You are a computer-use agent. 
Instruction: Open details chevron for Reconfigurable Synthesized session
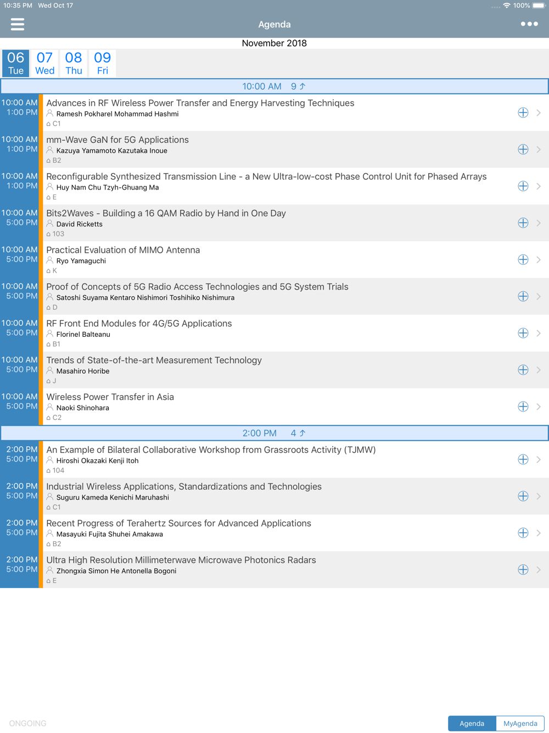click(539, 186)
